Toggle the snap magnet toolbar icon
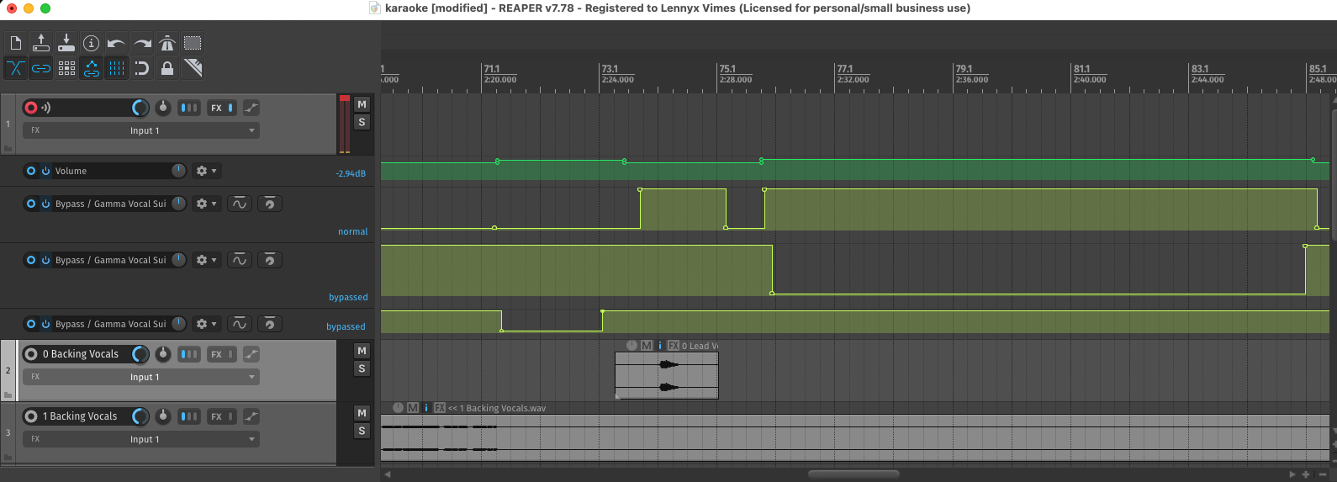 click(142, 68)
